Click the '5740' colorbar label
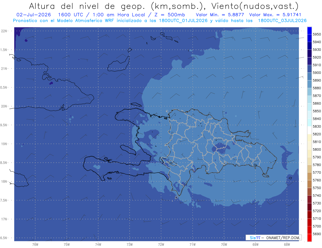322x248 pixels. pos(317,196)
